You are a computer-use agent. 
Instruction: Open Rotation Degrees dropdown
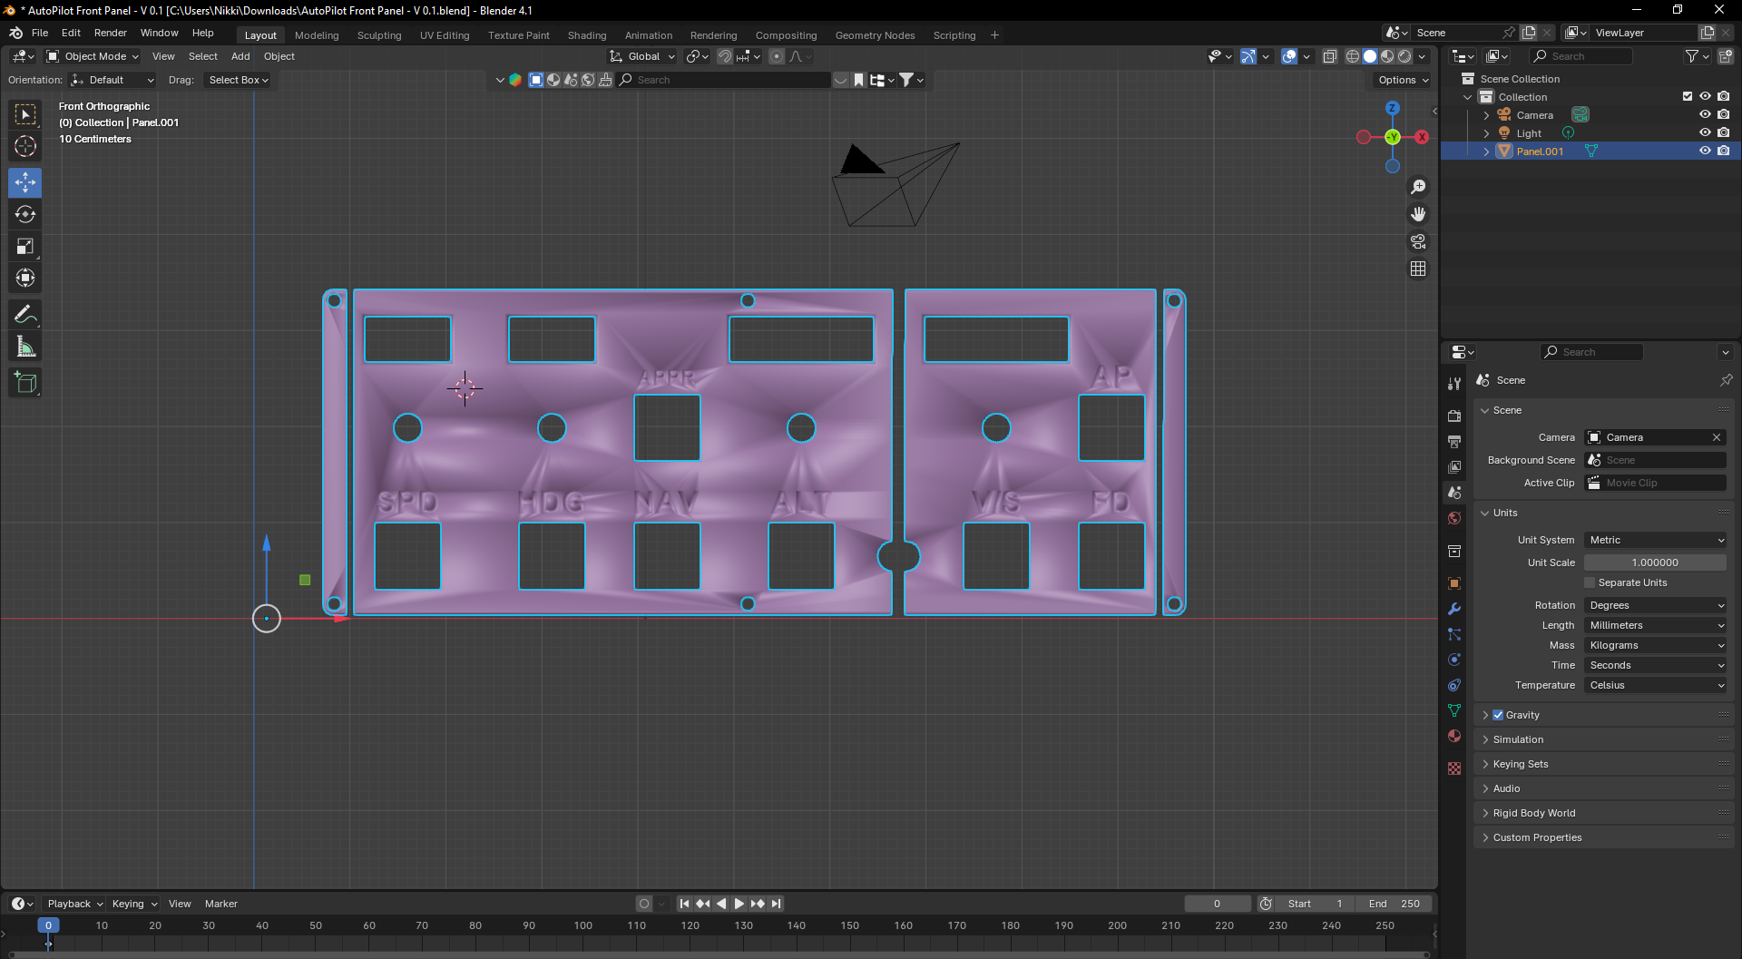pyautogui.click(x=1656, y=605)
